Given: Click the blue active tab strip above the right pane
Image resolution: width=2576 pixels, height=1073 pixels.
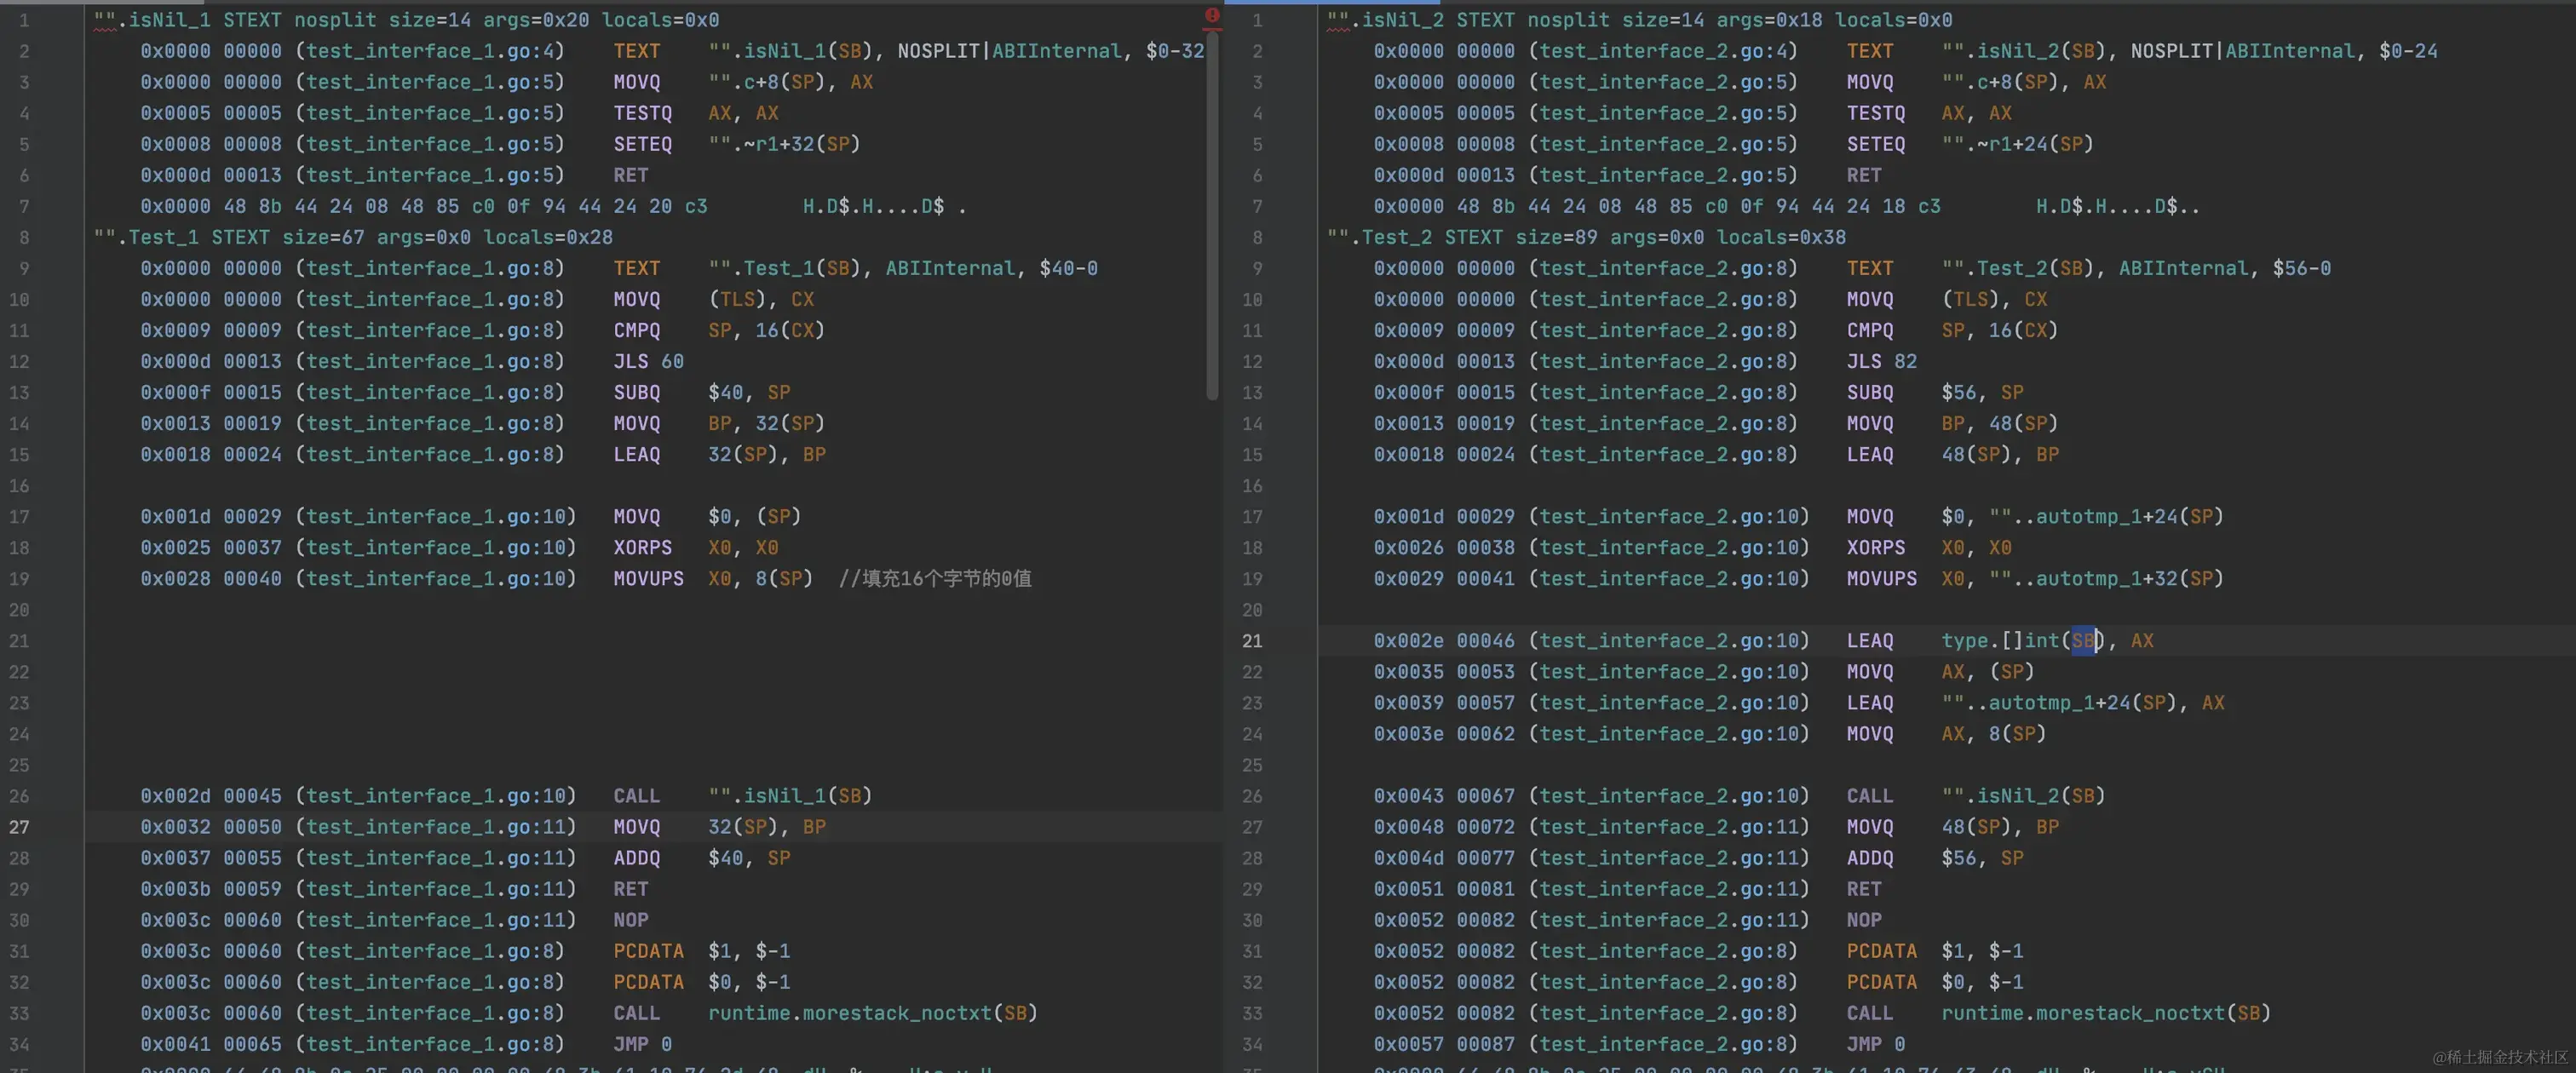Looking at the screenshot, I should pos(1331,2).
